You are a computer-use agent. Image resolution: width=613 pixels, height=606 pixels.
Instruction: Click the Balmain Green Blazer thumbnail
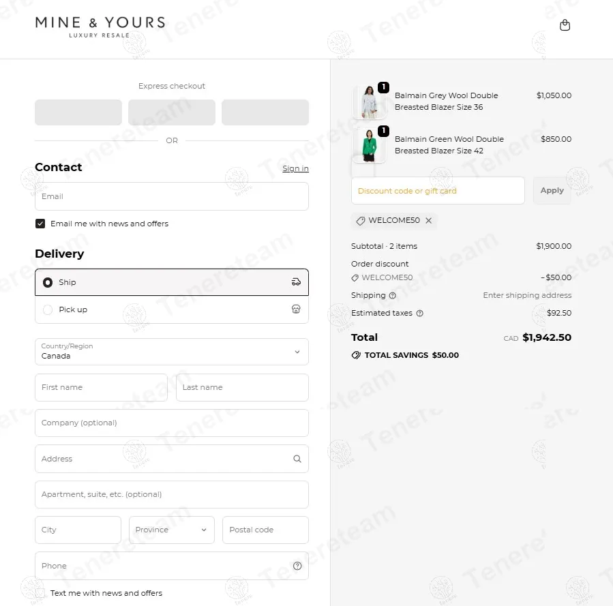(369, 145)
